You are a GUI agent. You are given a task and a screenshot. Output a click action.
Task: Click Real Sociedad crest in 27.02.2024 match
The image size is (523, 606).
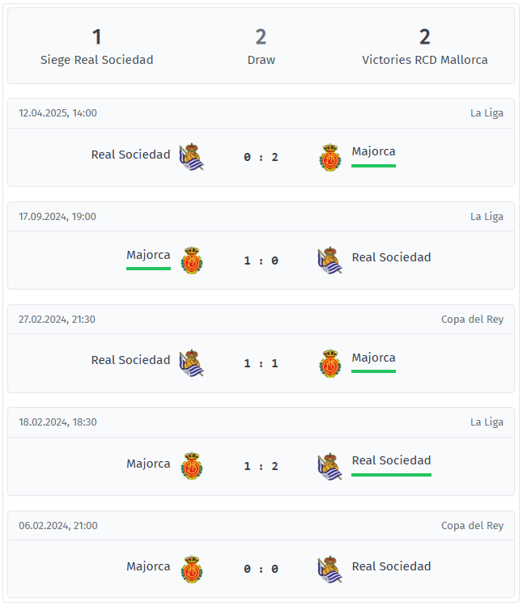(x=192, y=363)
